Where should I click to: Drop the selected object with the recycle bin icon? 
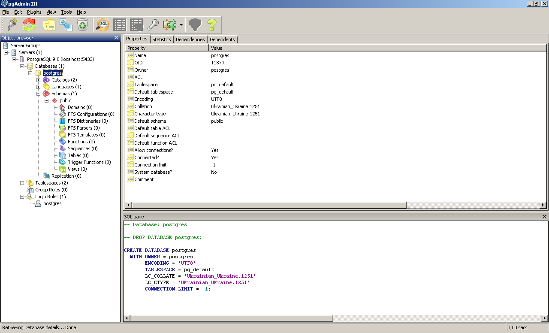click(x=82, y=25)
